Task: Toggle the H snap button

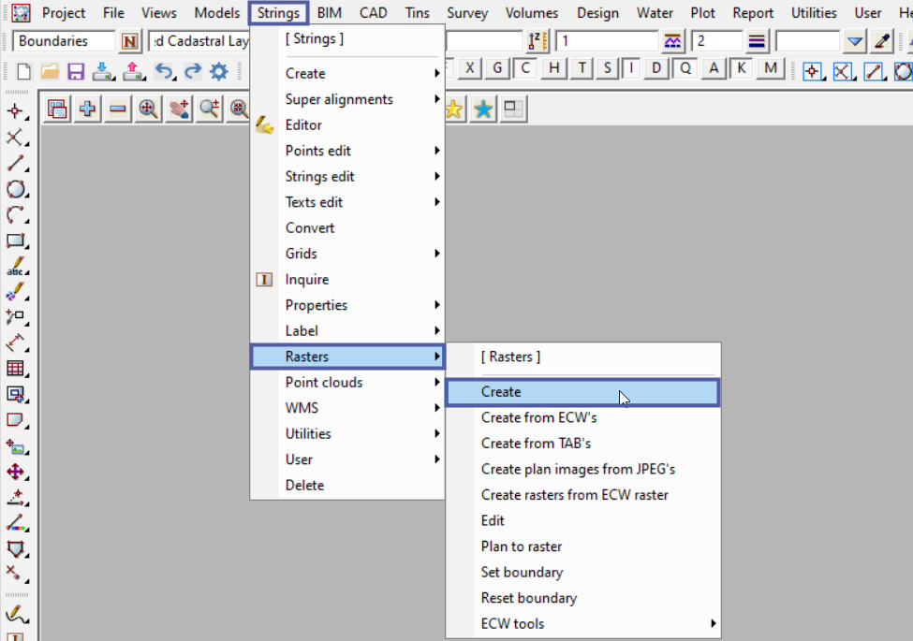Action: pos(555,68)
